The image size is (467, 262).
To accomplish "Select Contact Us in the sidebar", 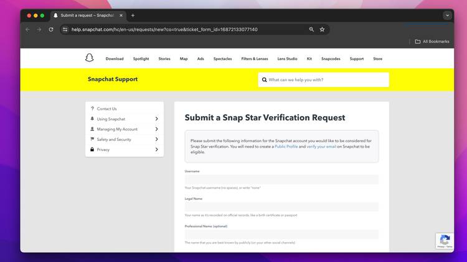I will pos(106,109).
